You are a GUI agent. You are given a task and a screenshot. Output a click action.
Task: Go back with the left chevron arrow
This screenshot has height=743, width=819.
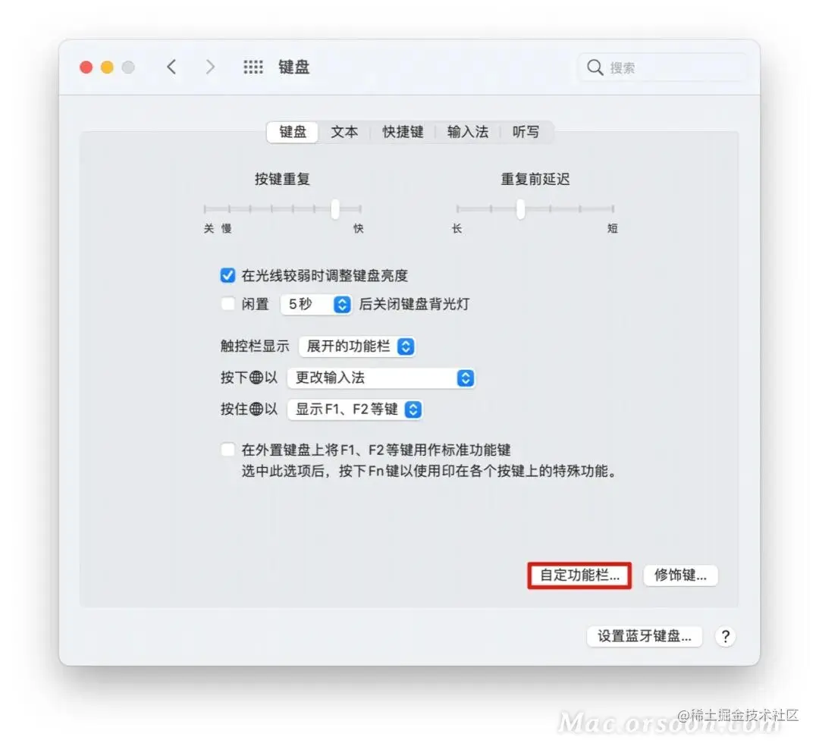[171, 67]
